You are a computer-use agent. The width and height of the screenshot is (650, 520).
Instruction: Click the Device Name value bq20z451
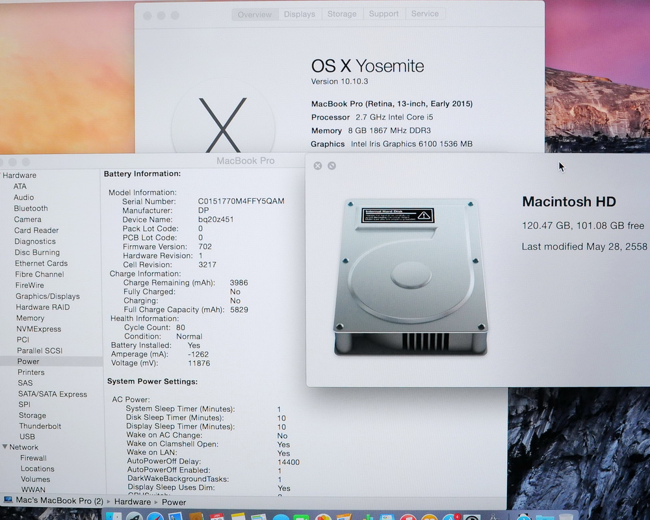click(x=216, y=219)
